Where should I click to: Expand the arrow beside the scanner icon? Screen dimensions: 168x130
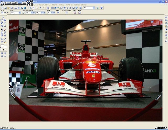tap(50, 8)
